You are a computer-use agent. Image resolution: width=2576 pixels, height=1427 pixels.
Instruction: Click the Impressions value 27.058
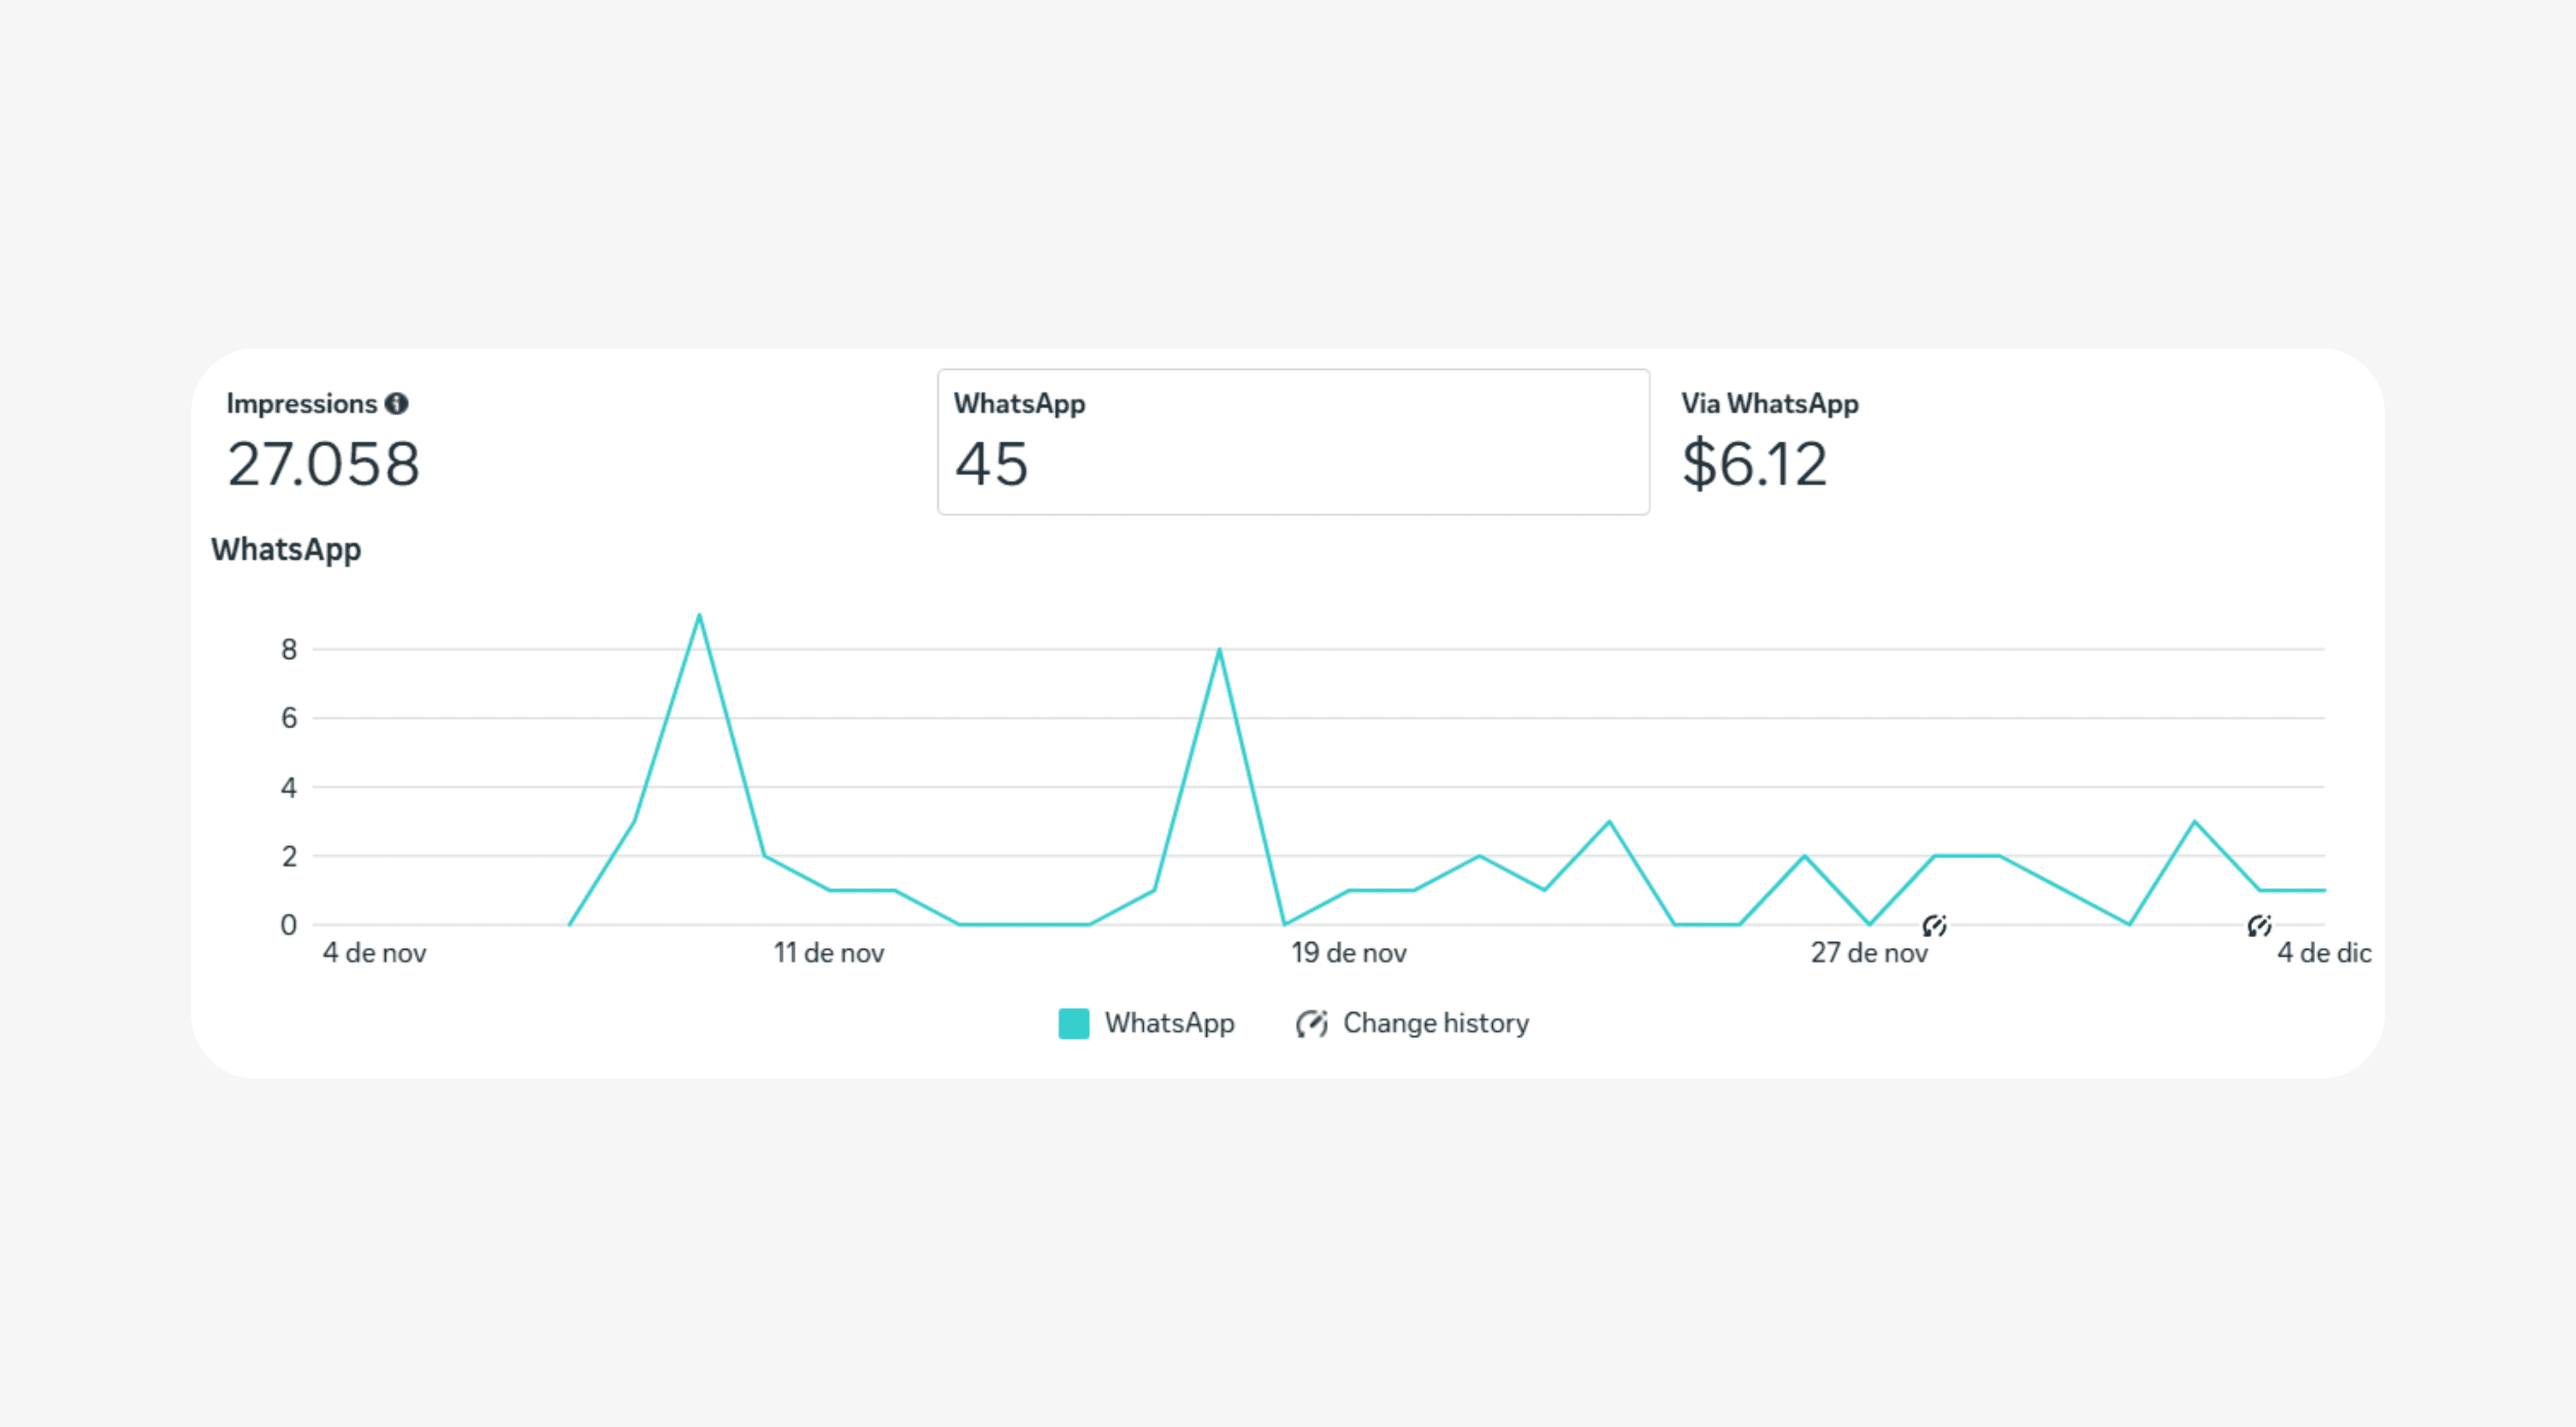click(x=322, y=462)
